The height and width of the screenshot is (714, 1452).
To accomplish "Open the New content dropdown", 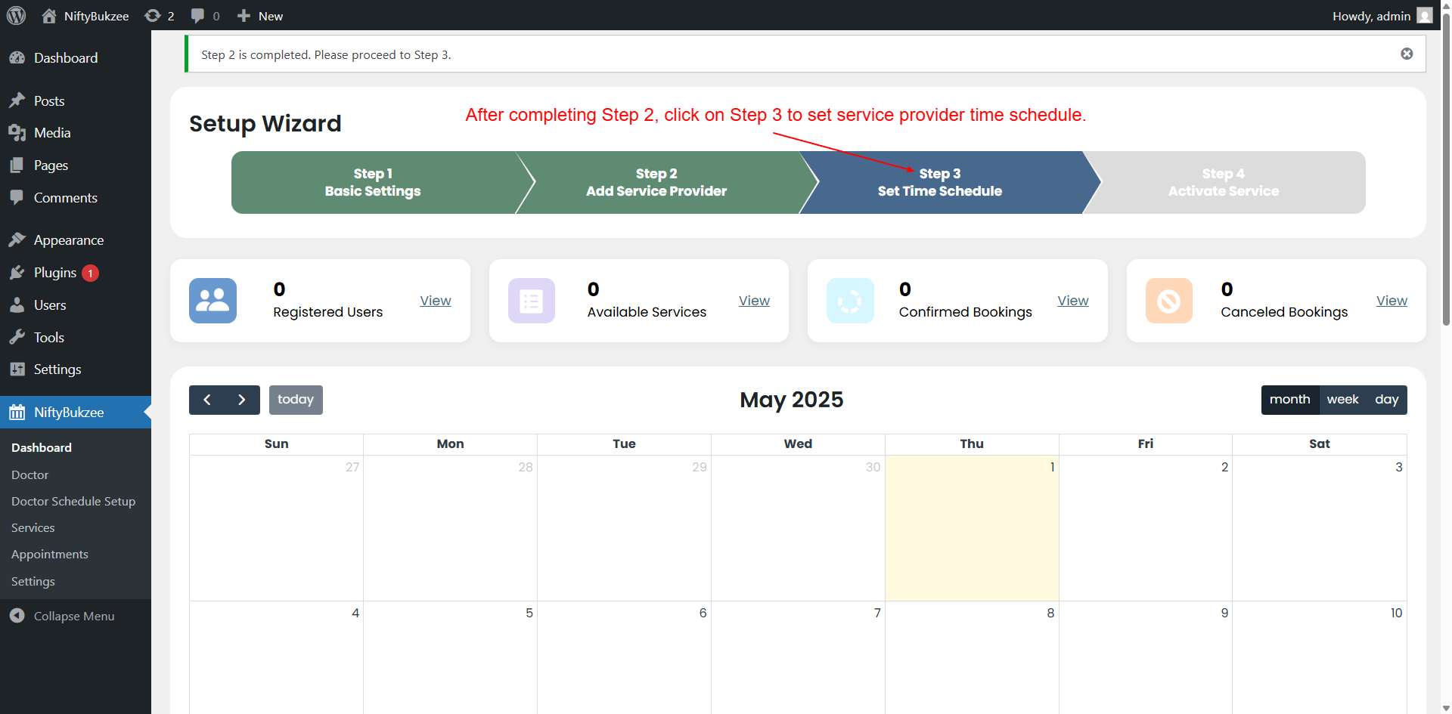I will 260,16.
